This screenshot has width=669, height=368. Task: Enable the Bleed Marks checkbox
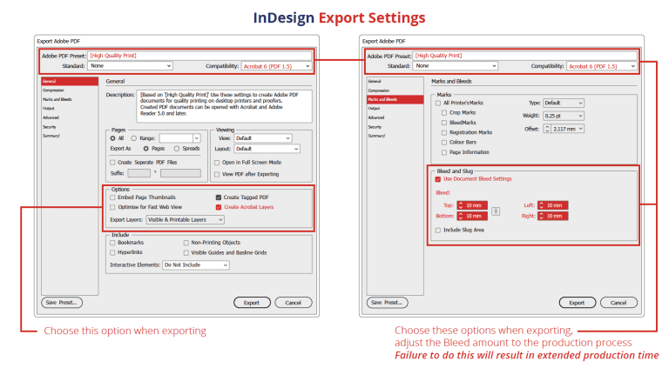pos(444,123)
